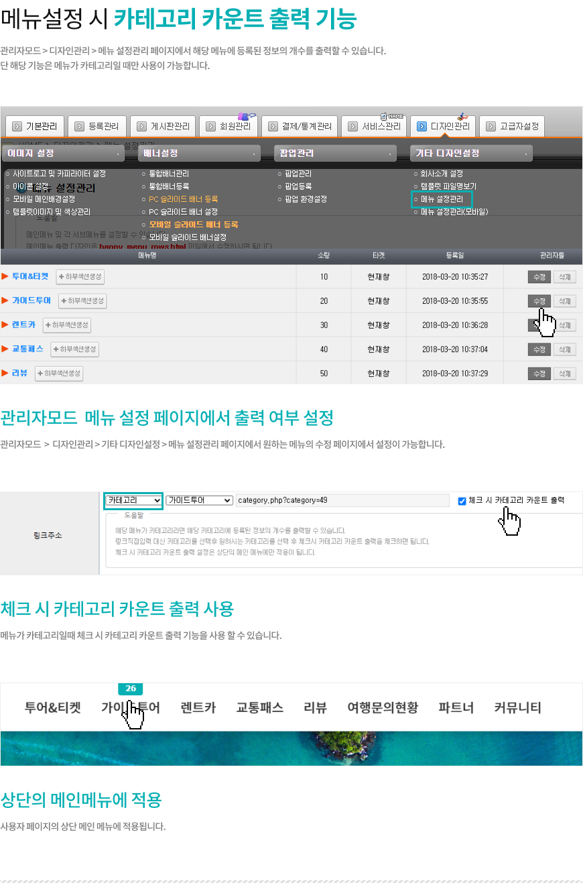Click the arrow icon on the 기본관리 tab
The height and width of the screenshot is (883, 583).
point(17,126)
